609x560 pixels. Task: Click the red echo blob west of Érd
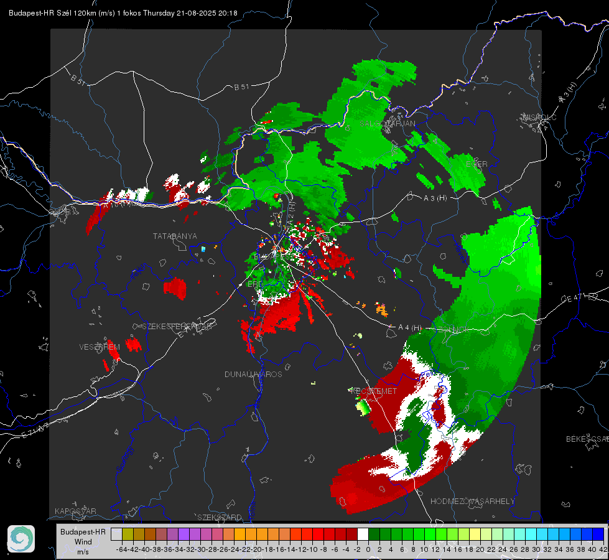click(175, 288)
